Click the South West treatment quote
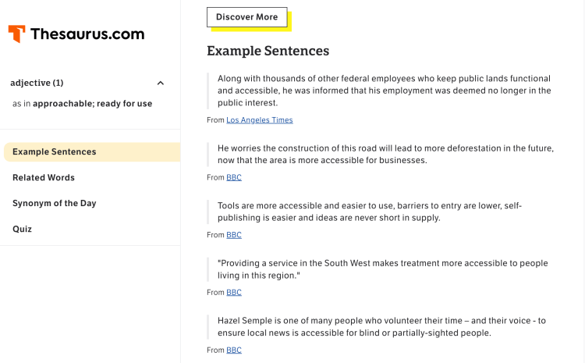Image resolution: width=585 pixels, height=363 pixels. 382,269
